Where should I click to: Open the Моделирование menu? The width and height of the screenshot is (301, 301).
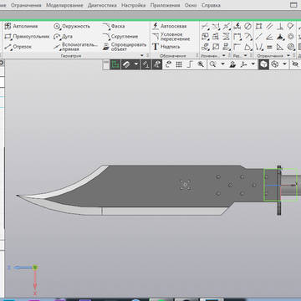(64, 5)
